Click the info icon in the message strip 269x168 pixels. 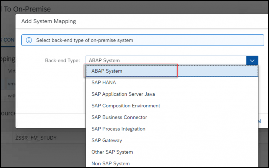pyautogui.click(x=29, y=40)
